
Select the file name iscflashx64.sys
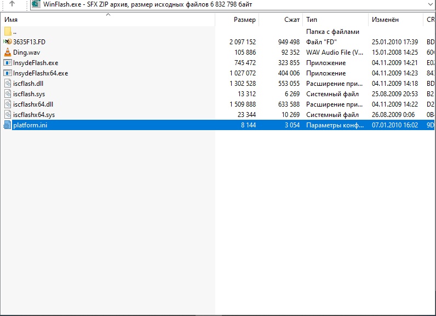click(x=34, y=115)
